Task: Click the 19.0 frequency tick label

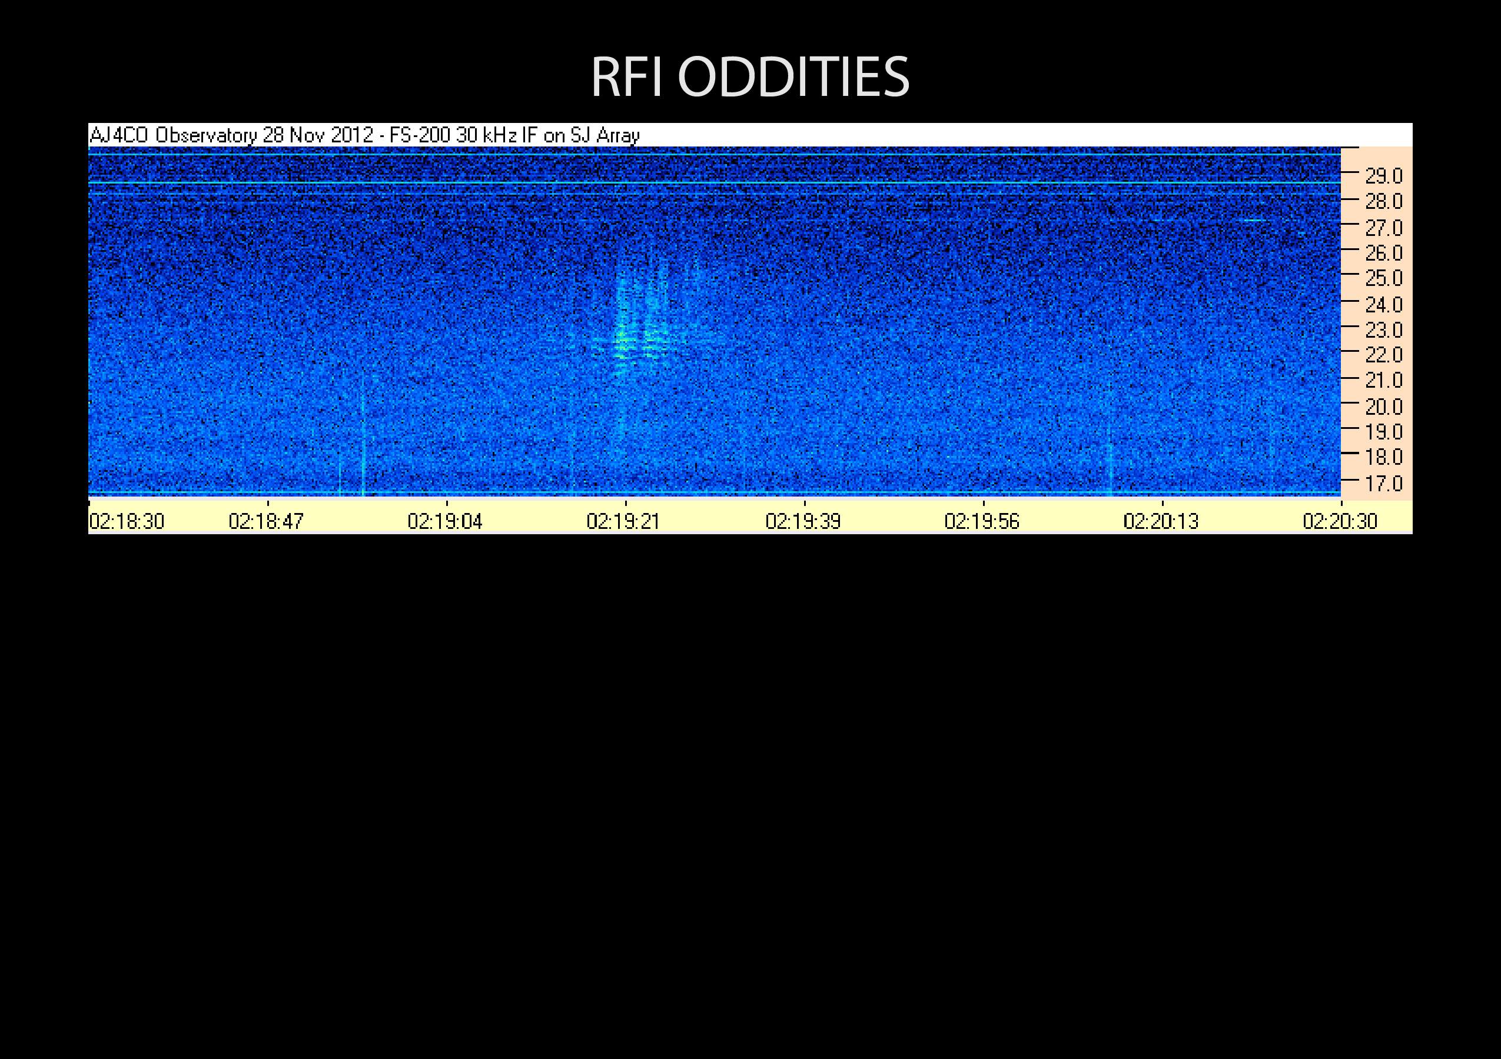Action: click(x=1383, y=432)
